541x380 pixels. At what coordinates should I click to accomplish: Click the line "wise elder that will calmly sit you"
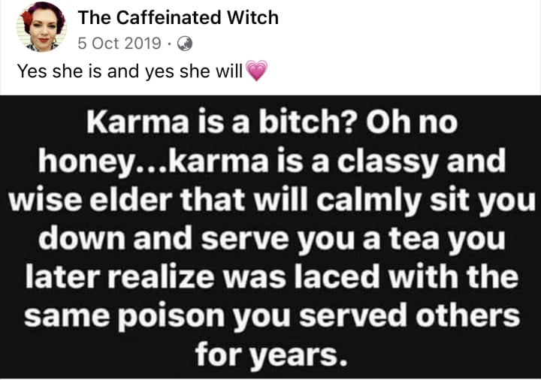(x=272, y=201)
